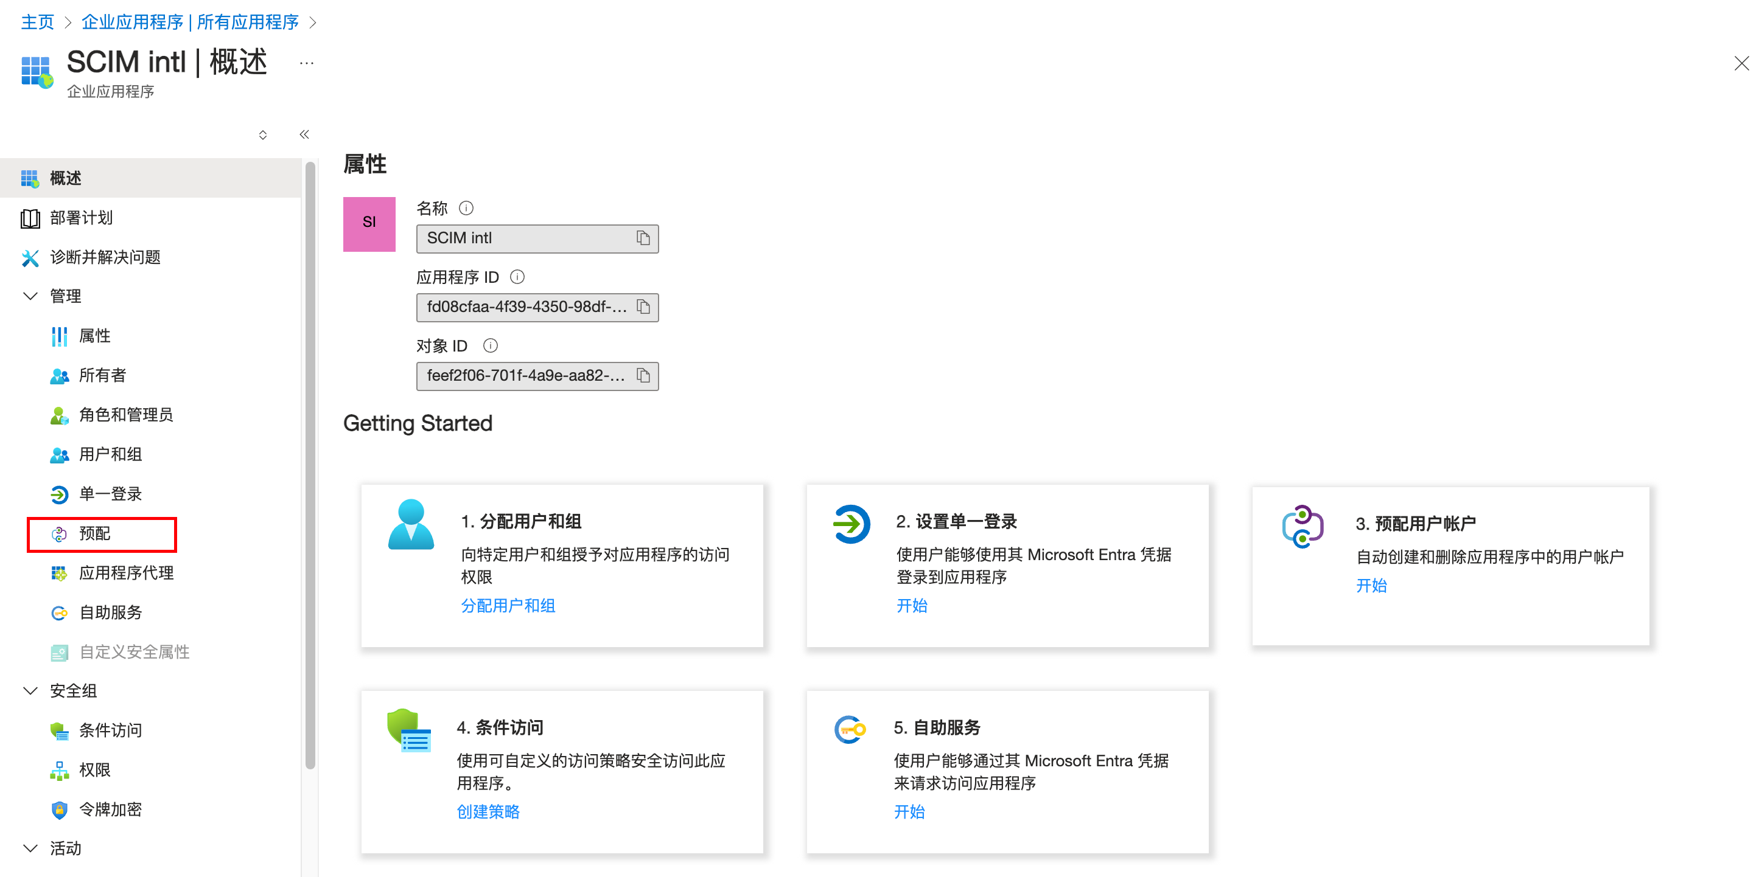Copy the object ID value
The image size is (1759, 877).
point(643,375)
